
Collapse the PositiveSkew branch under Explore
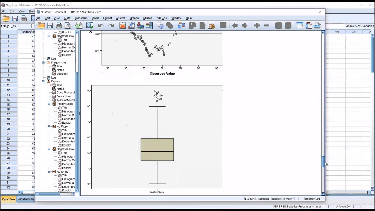pos(49,104)
